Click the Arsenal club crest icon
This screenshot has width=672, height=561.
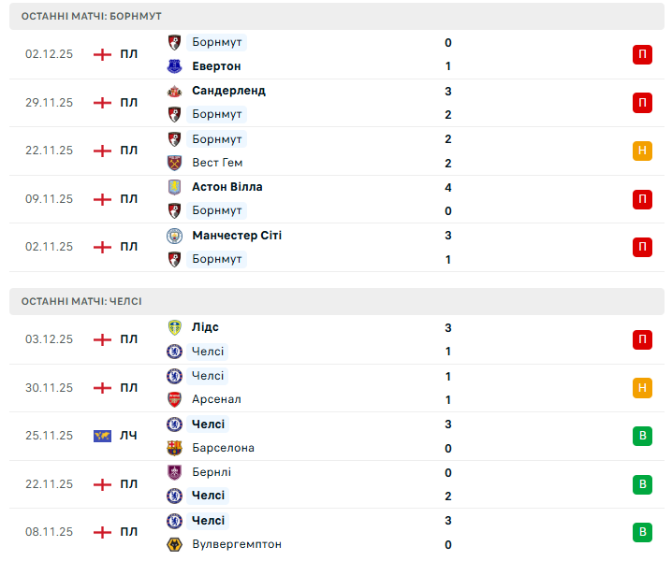(x=174, y=399)
